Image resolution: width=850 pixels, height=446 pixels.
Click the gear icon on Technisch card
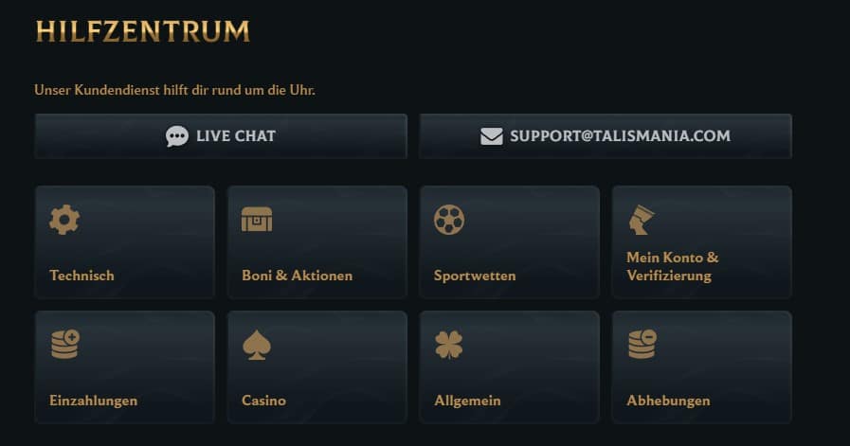click(x=64, y=220)
